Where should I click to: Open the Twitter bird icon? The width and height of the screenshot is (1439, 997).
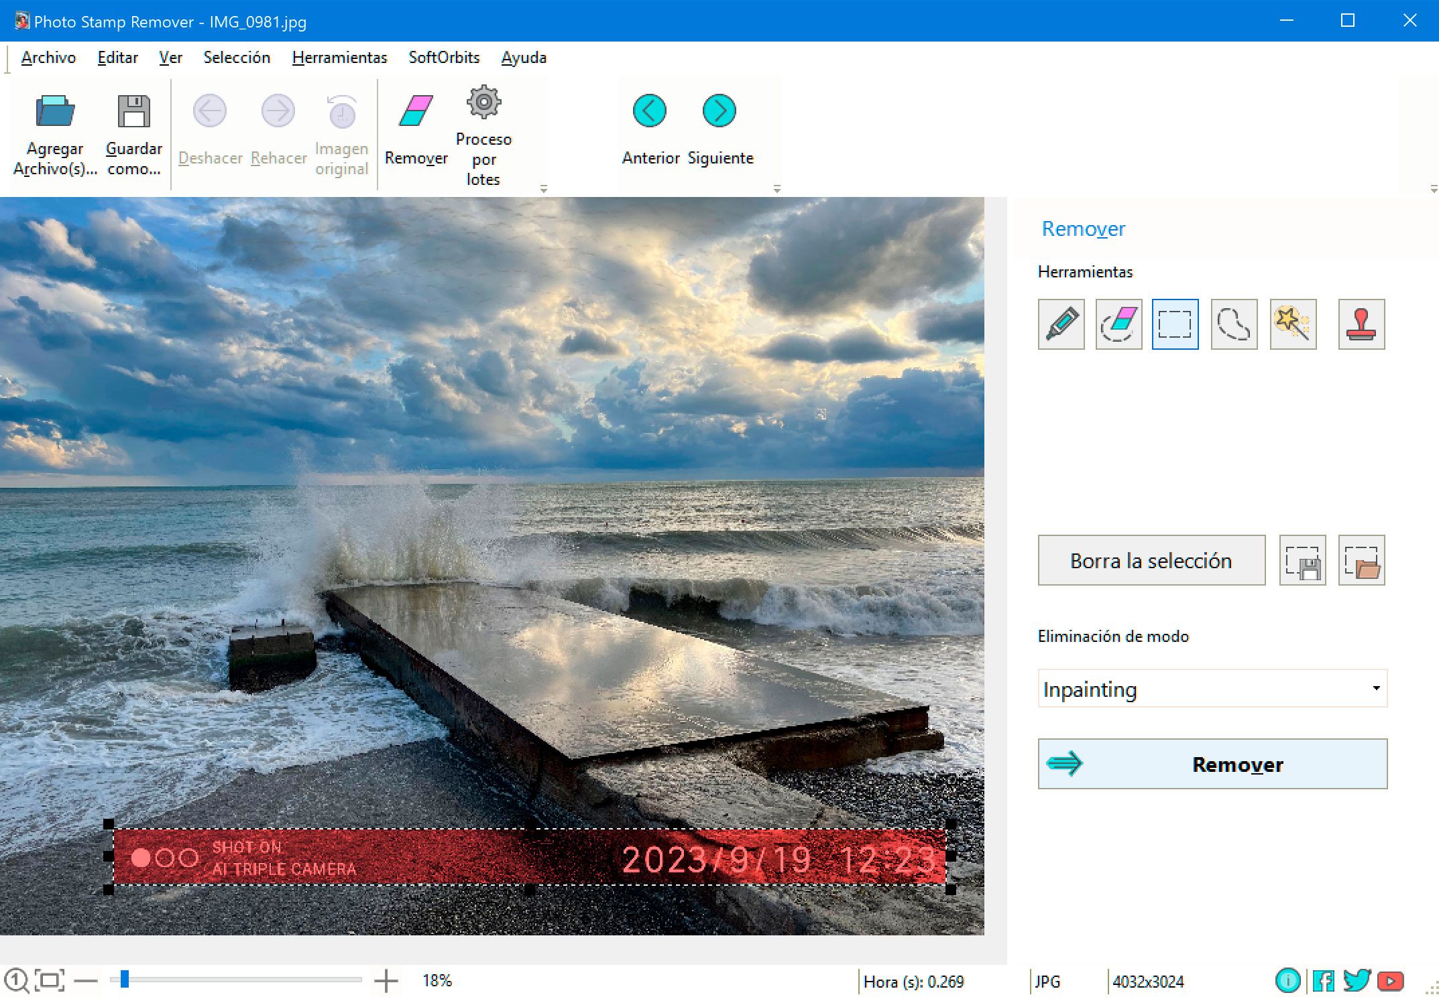coord(1357,980)
